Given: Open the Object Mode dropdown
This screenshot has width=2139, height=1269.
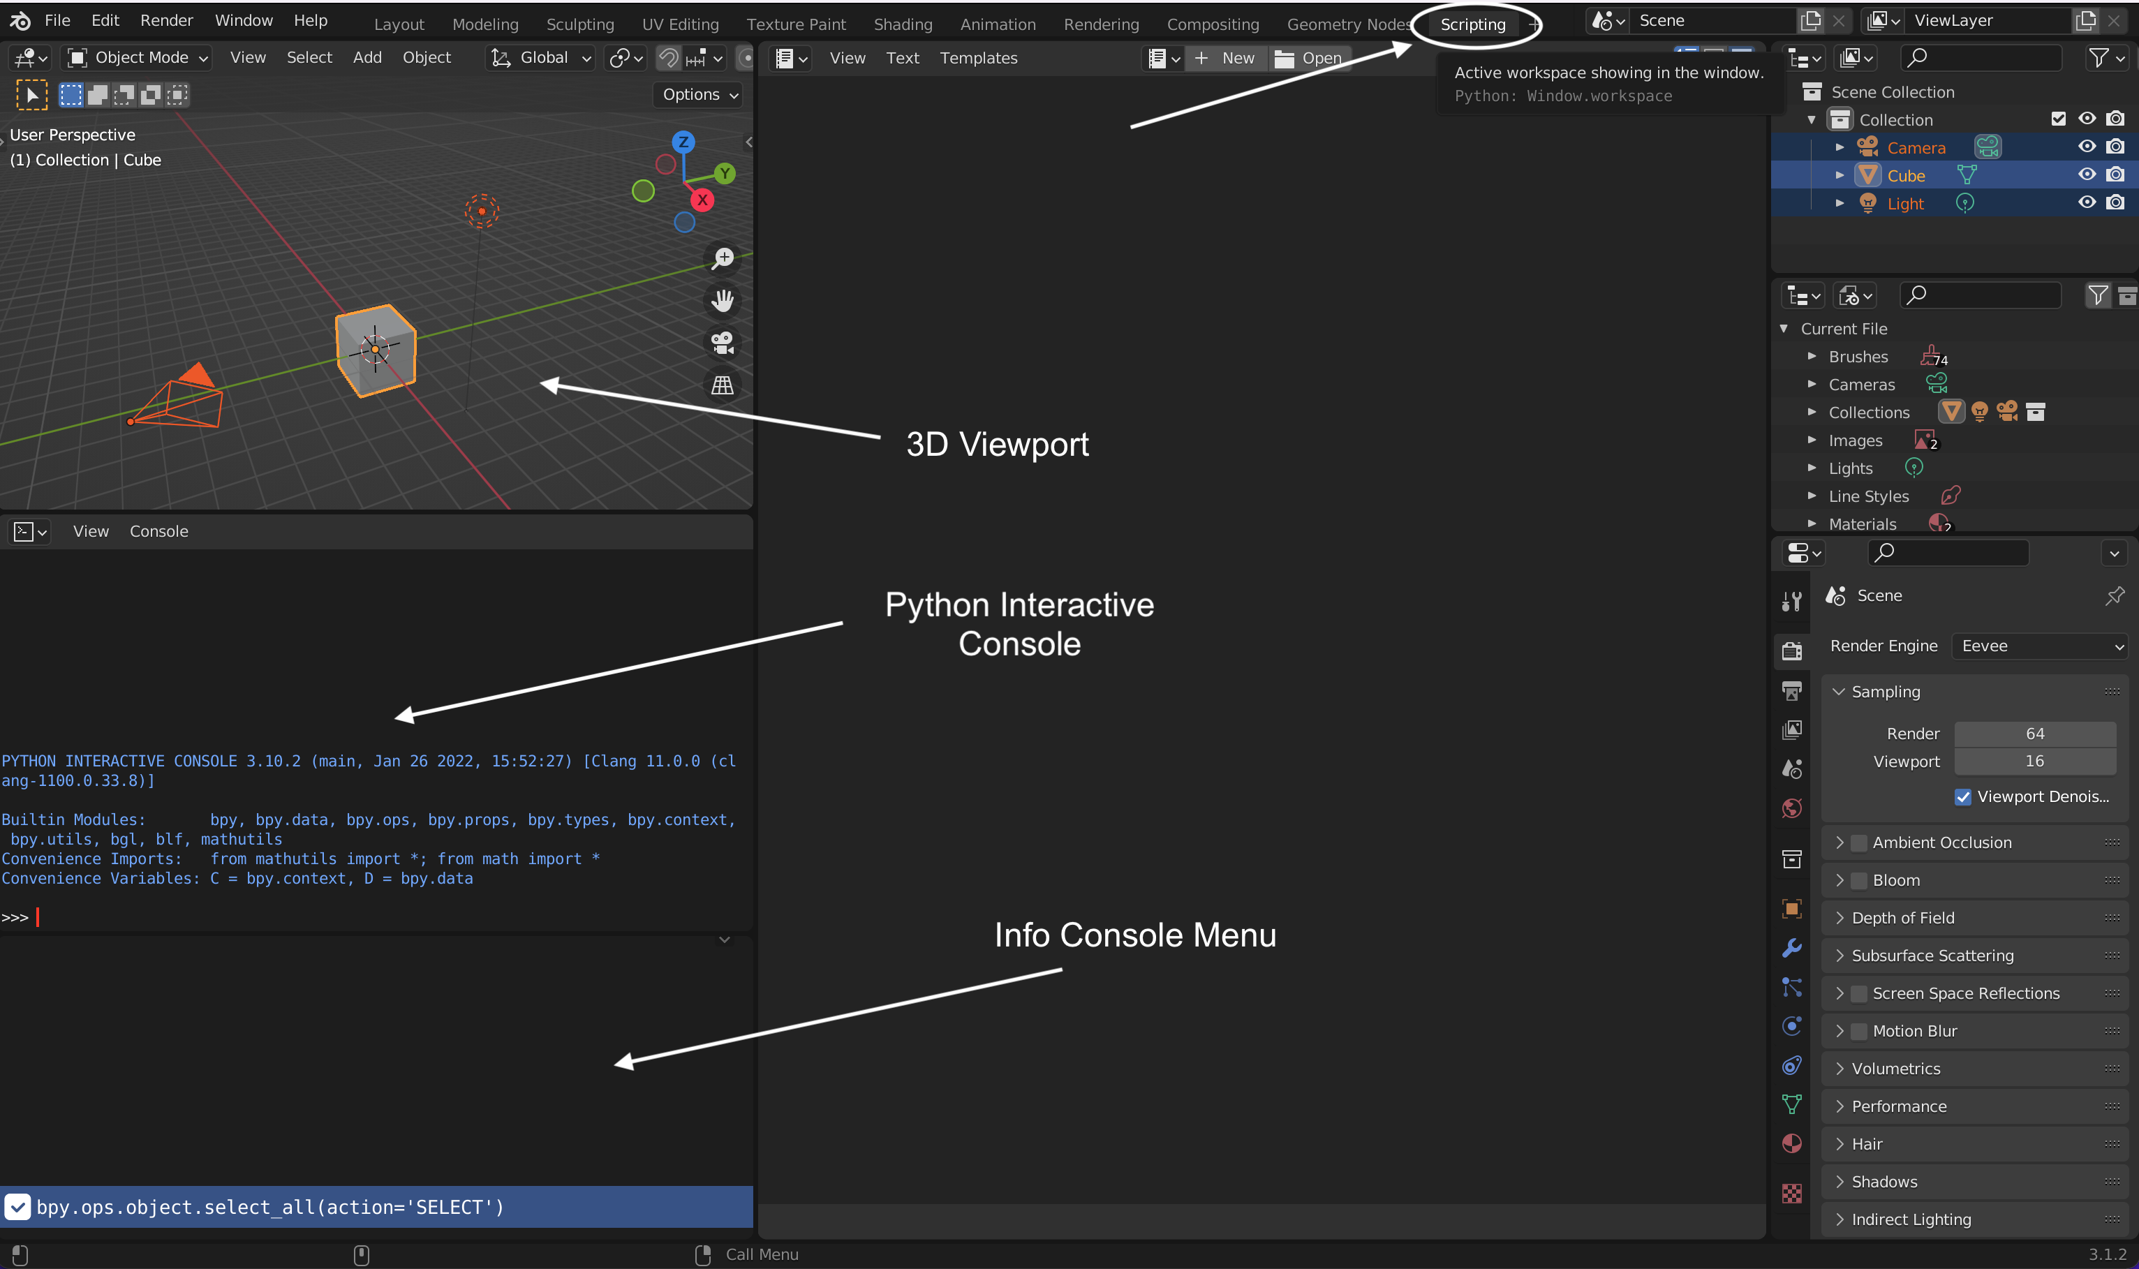Looking at the screenshot, I should pyautogui.click(x=138, y=58).
